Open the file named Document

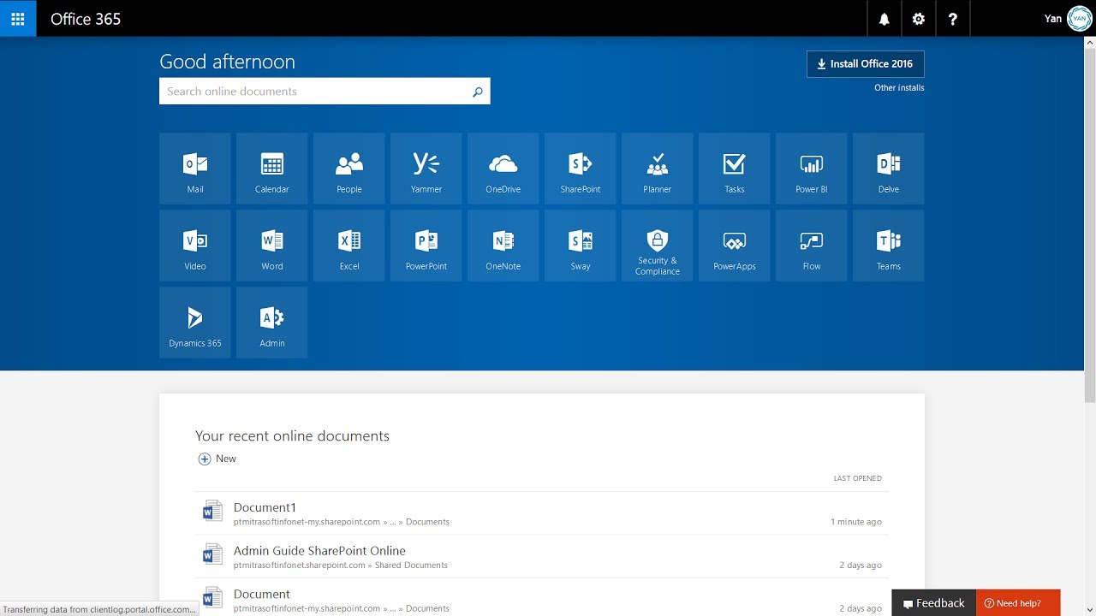tap(262, 594)
